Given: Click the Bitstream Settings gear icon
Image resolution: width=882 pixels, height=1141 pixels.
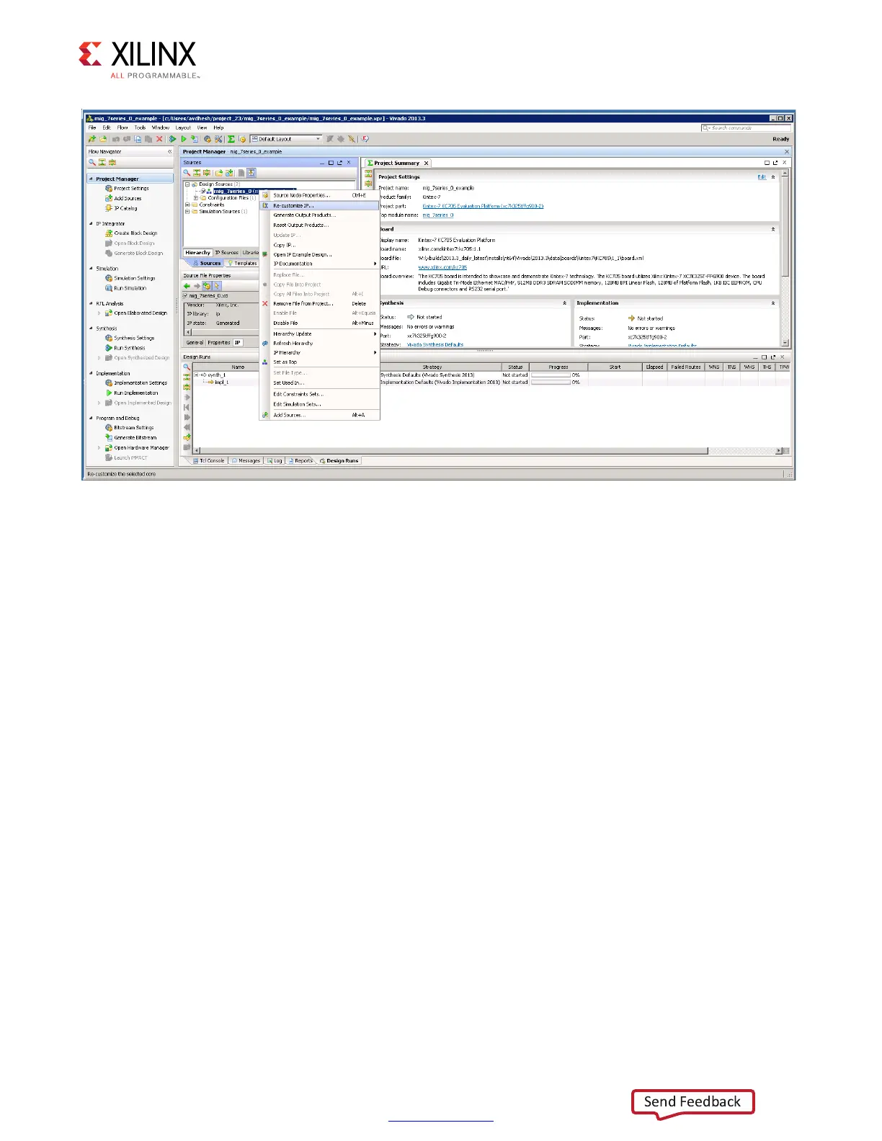Looking at the screenshot, I should coord(109,428).
